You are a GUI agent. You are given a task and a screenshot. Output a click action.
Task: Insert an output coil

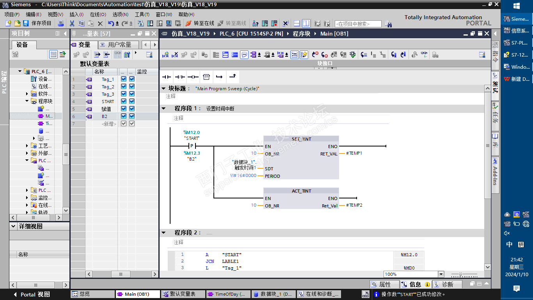tap(193, 77)
